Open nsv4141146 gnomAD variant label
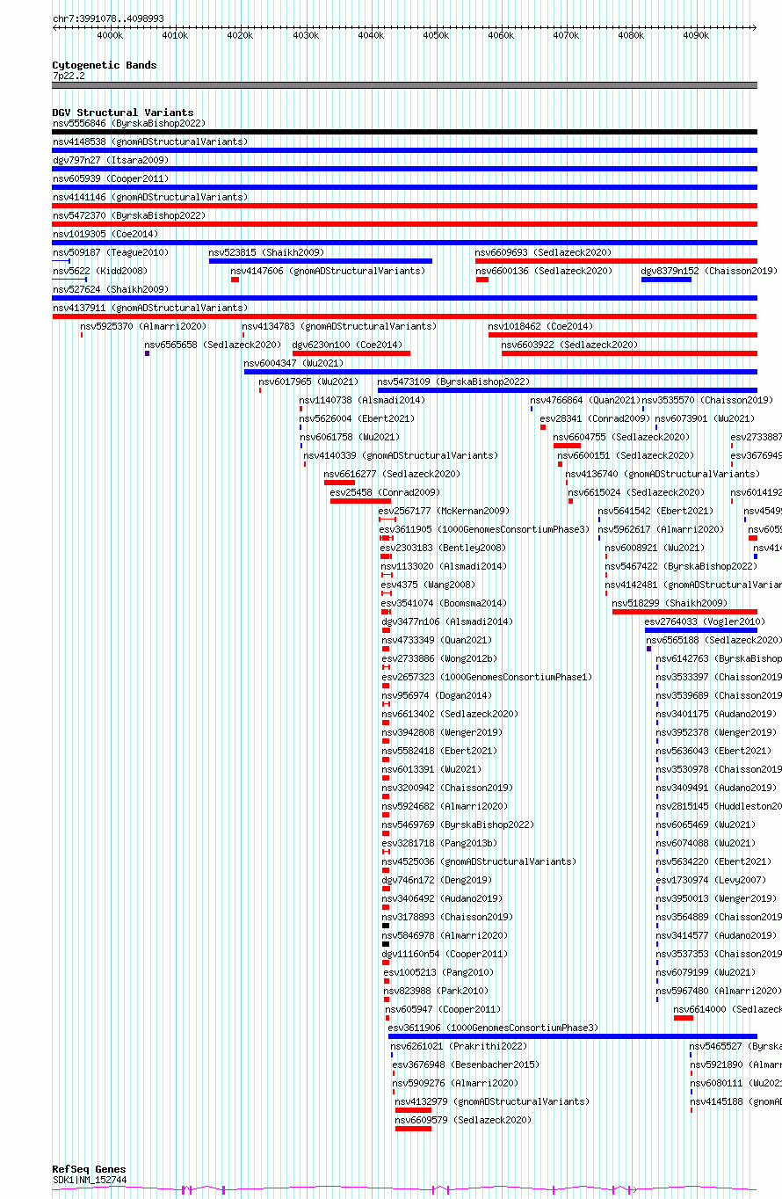Image resolution: width=782 pixels, height=1199 pixels. 150,198
